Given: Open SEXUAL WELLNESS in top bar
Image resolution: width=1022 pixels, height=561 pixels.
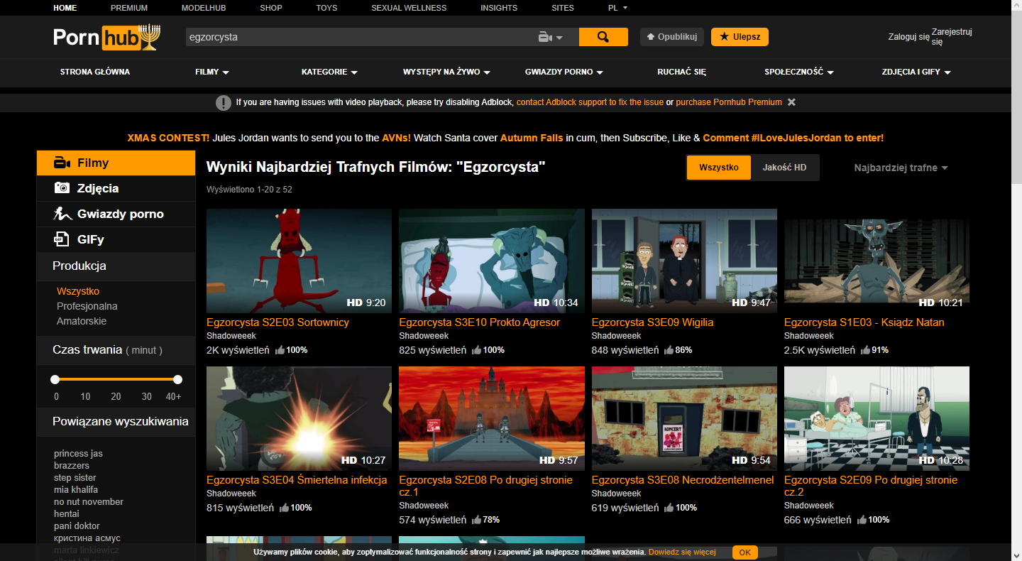Looking at the screenshot, I should coord(409,8).
